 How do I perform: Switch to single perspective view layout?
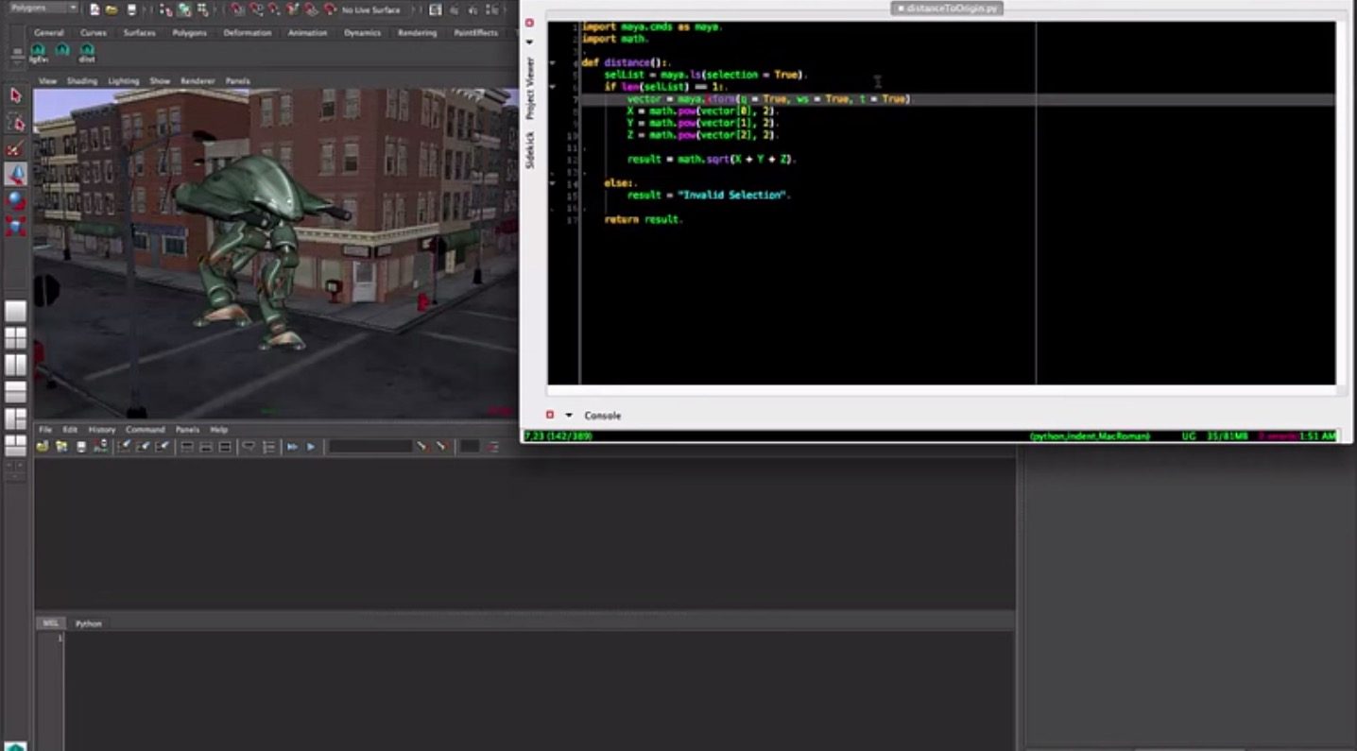point(15,311)
